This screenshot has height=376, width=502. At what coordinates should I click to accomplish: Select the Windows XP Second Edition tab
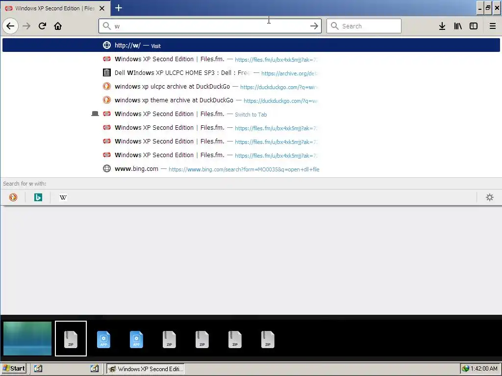[x=55, y=8]
